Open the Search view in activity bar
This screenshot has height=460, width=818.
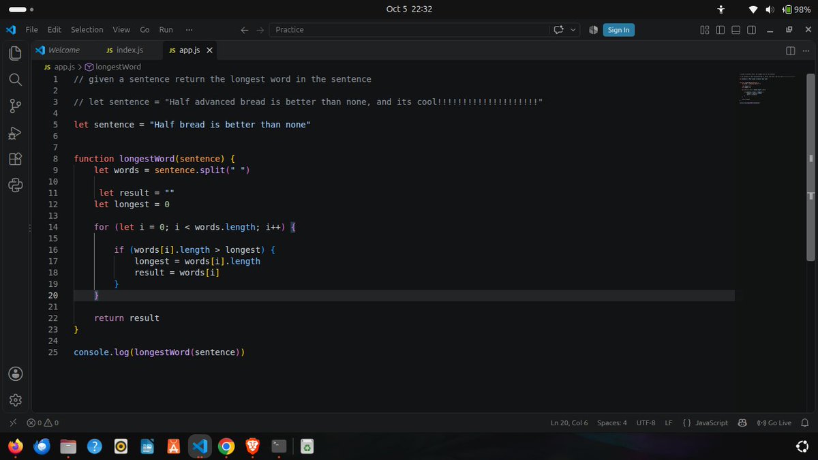[15, 80]
